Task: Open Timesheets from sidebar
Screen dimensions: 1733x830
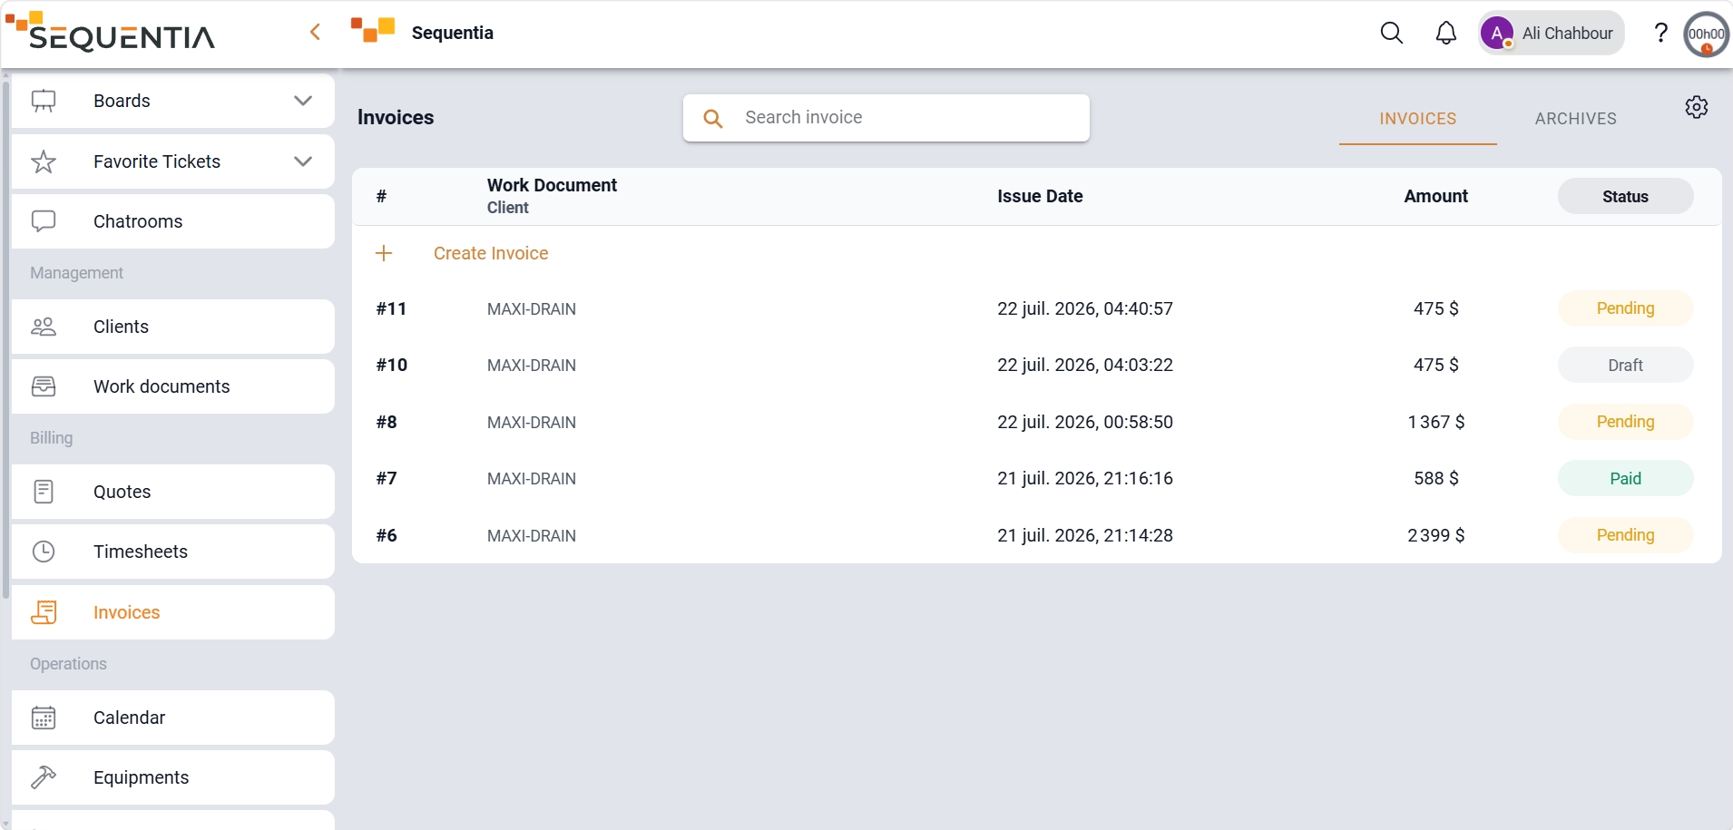Action: click(x=173, y=552)
